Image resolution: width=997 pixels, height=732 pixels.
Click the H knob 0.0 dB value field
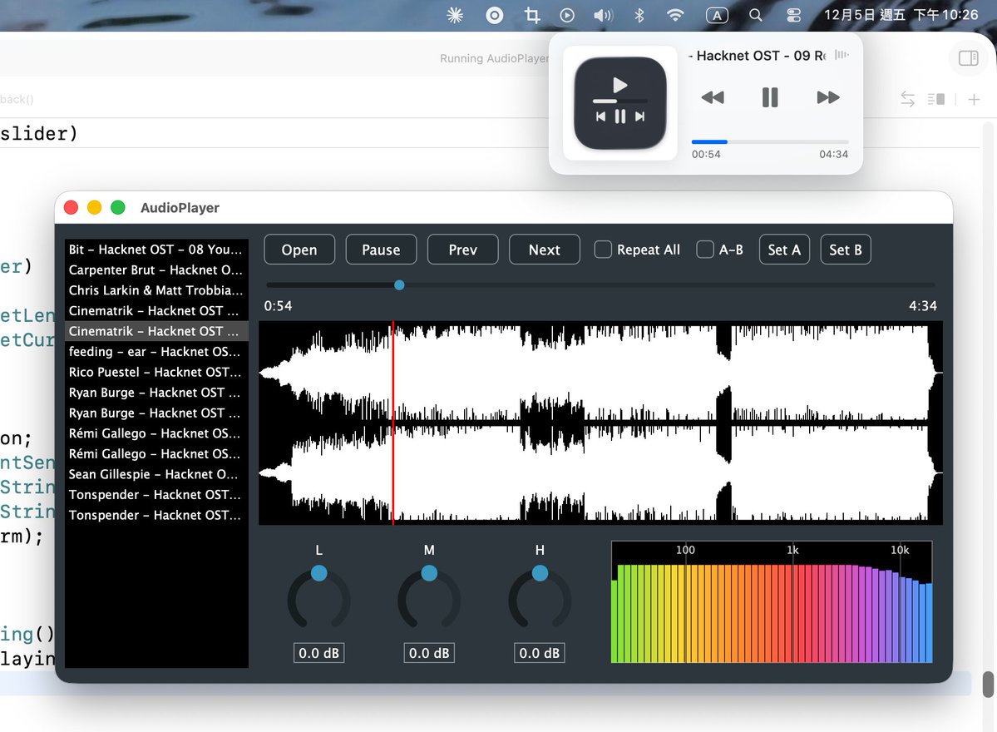coord(539,653)
